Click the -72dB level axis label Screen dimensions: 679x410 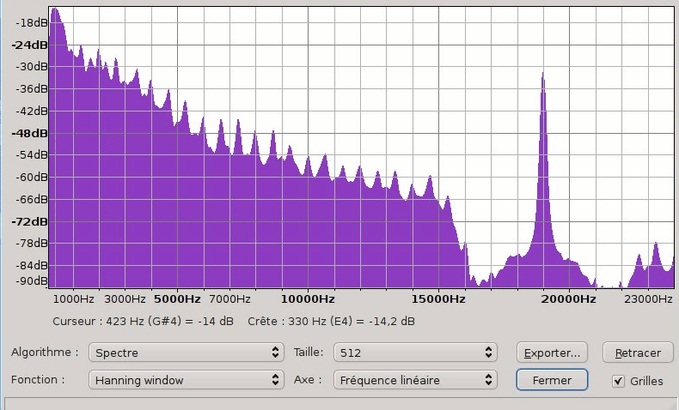click(x=29, y=221)
